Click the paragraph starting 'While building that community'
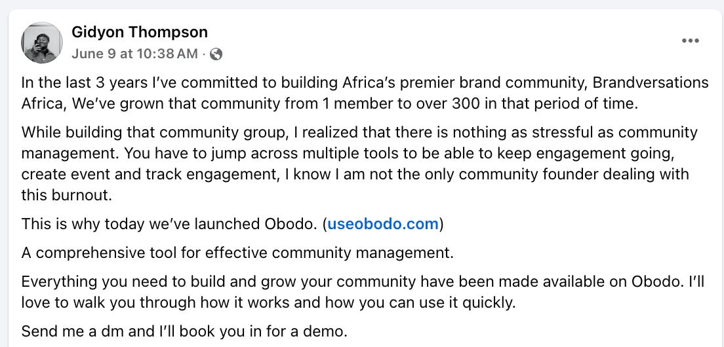The width and height of the screenshot is (724, 347). 359,164
